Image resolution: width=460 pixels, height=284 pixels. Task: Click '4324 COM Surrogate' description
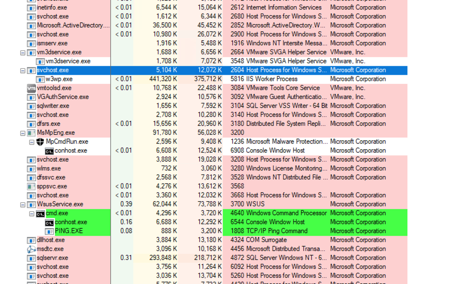[x=259, y=240]
